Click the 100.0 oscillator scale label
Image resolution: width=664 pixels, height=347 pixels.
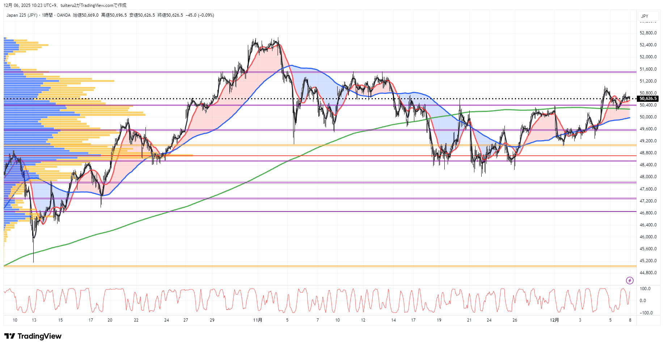click(x=645, y=289)
